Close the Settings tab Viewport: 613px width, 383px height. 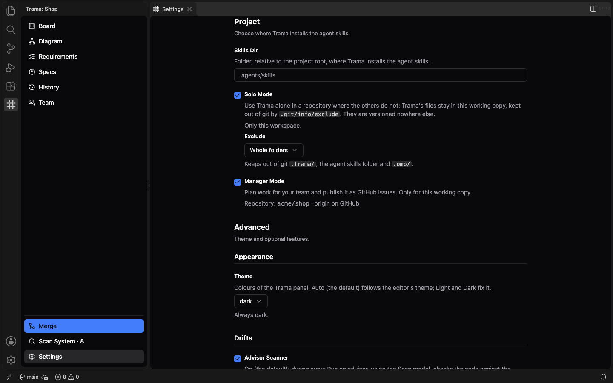click(189, 9)
